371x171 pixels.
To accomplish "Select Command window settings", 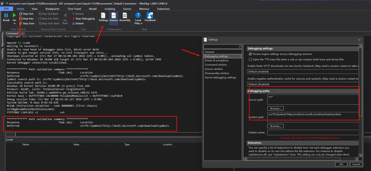I will [223, 64].
